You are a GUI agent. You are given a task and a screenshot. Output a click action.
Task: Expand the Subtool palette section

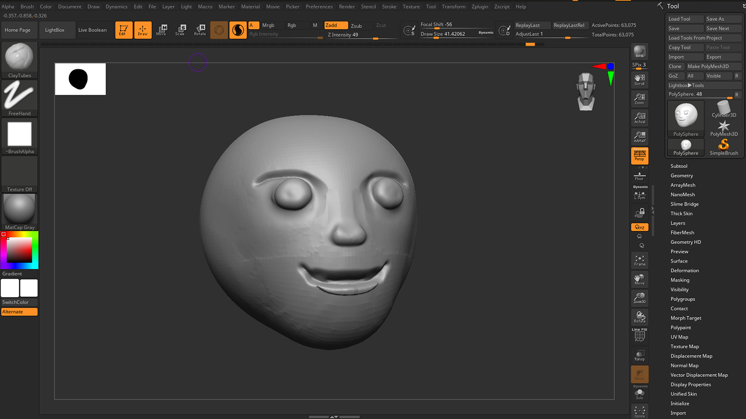click(679, 166)
